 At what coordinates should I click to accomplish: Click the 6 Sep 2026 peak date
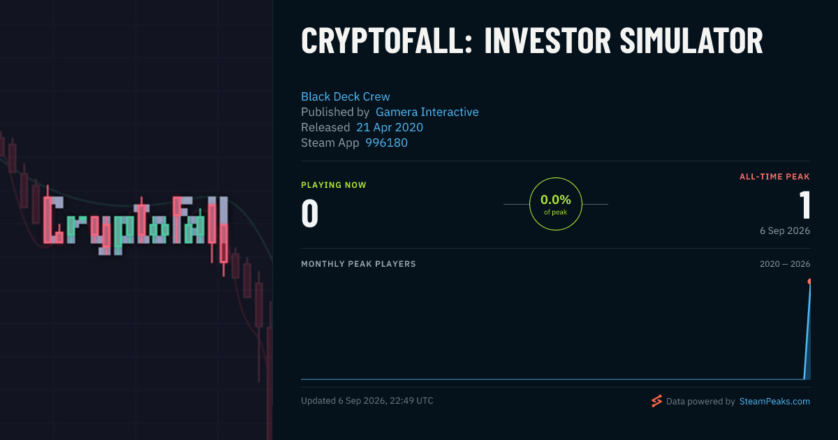click(x=785, y=230)
